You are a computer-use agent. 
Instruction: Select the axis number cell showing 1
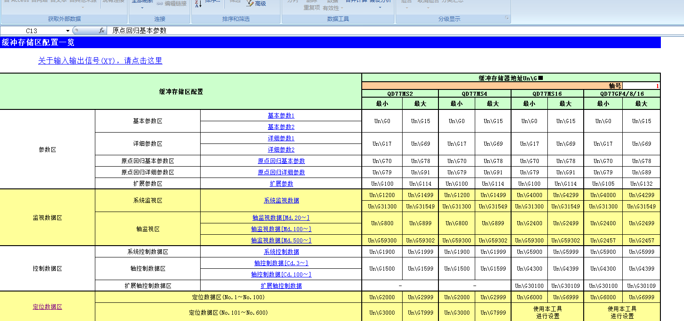[x=641, y=86]
